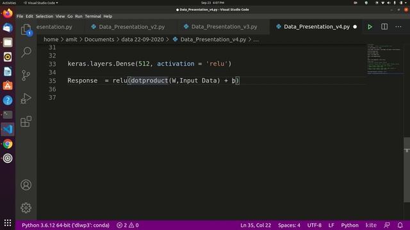Image resolution: width=410 pixels, height=230 pixels.
Task: Open the Run and Debug view
Action: (26, 98)
